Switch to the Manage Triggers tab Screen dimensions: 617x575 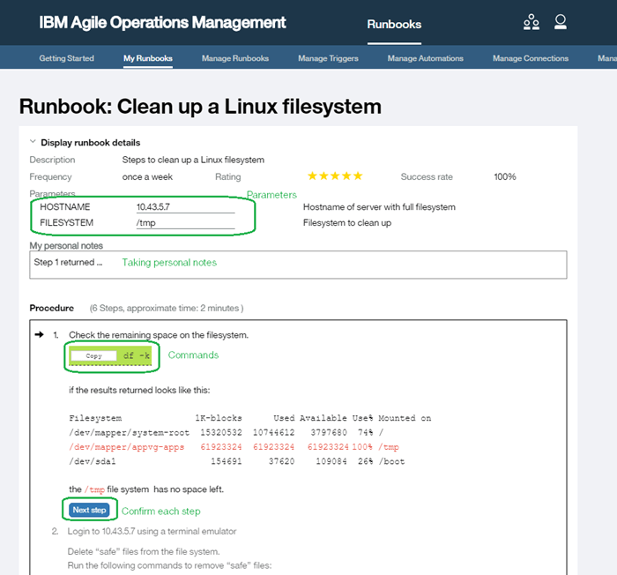tap(328, 58)
